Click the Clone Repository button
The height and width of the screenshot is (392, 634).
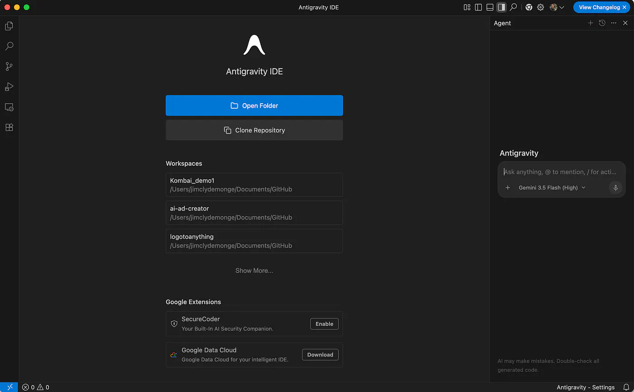(254, 130)
